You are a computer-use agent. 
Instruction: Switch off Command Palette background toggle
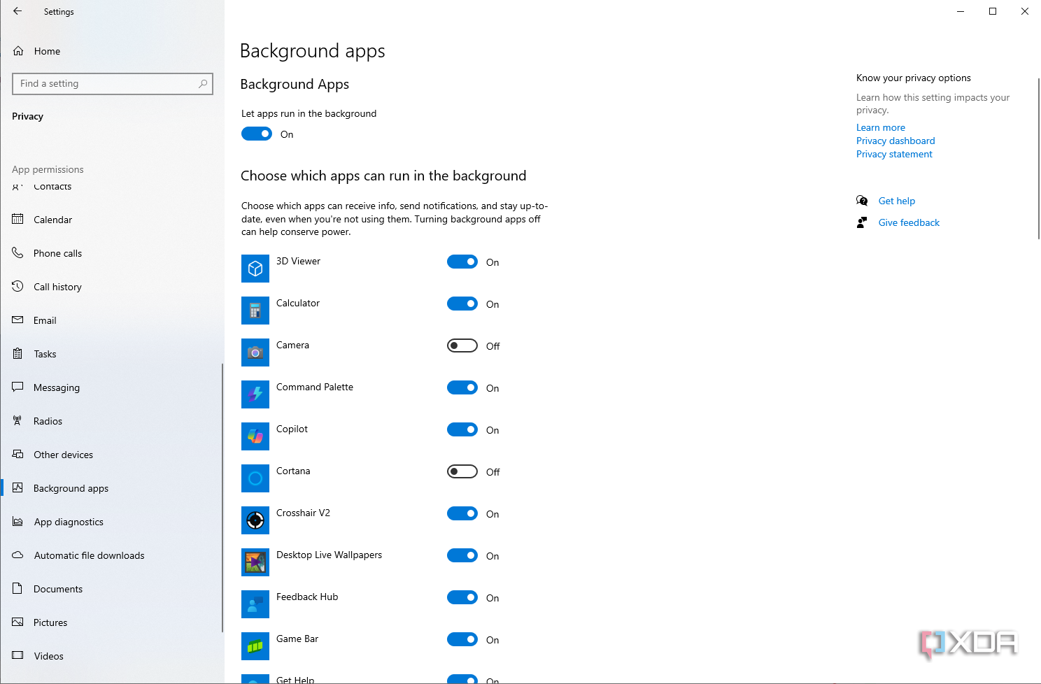[462, 387]
